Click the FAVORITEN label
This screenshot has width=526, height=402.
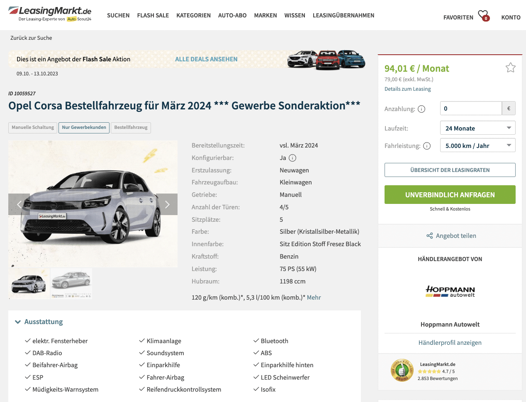click(x=458, y=17)
